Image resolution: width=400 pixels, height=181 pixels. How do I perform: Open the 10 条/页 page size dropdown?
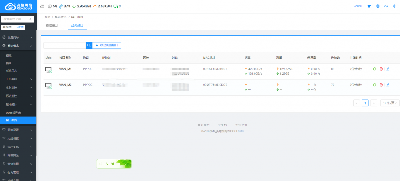pos(389,103)
